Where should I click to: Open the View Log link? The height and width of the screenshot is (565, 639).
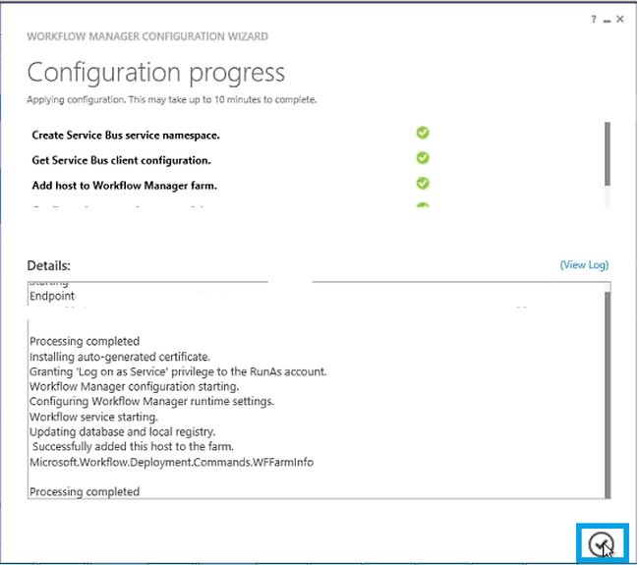(584, 264)
